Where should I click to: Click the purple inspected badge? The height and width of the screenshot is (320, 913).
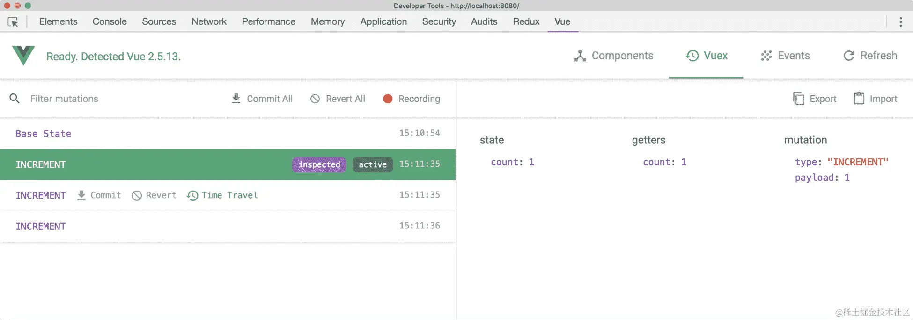click(319, 164)
